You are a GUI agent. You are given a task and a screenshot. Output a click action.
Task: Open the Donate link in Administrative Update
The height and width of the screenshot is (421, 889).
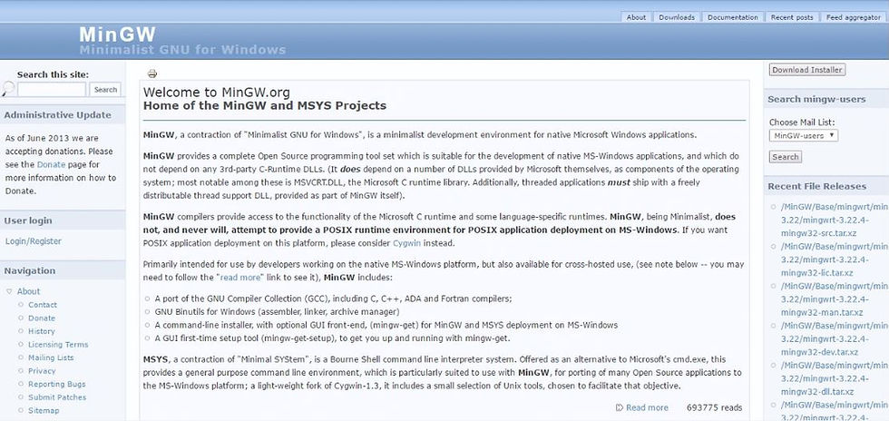point(51,164)
